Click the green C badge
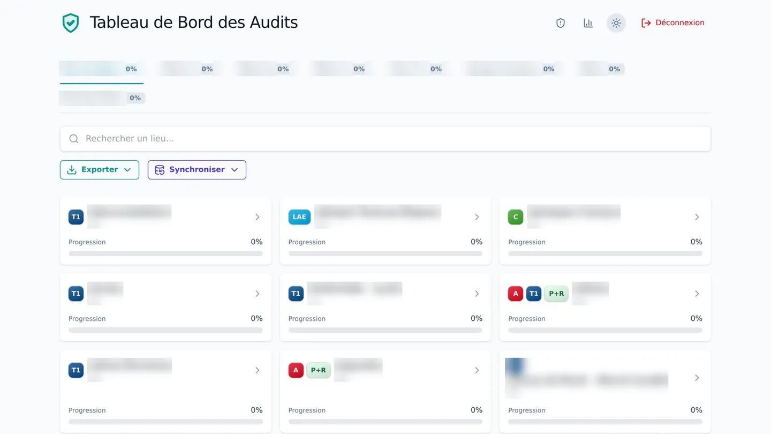This screenshot has height=434, width=771. pyautogui.click(x=516, y=217)
